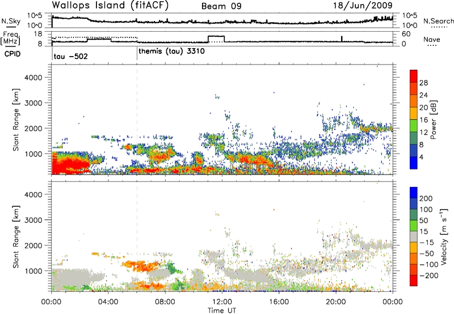
Task: Click the 'Wallops Island (fitACF)' title
Action: pyautogui.click(x=110, y=6)
